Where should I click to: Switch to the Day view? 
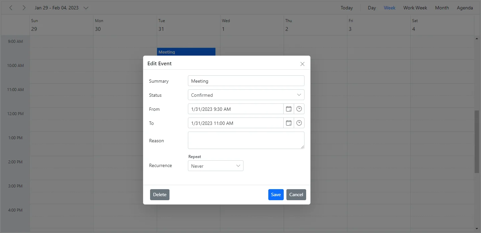(x=372, y=8)
